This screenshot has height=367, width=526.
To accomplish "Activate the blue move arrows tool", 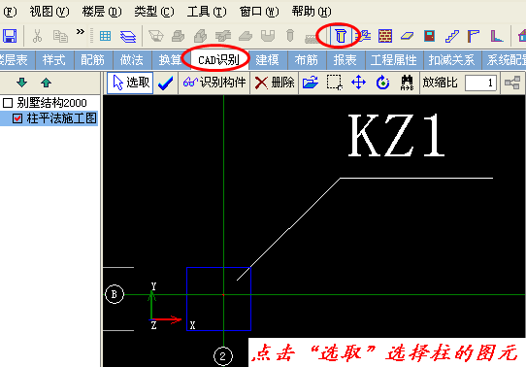I will 358,83.
